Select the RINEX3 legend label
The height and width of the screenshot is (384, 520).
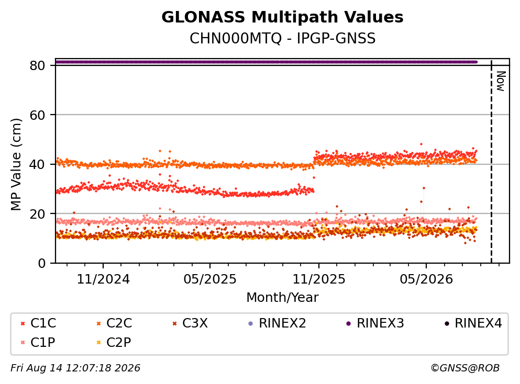pos(380,323)
